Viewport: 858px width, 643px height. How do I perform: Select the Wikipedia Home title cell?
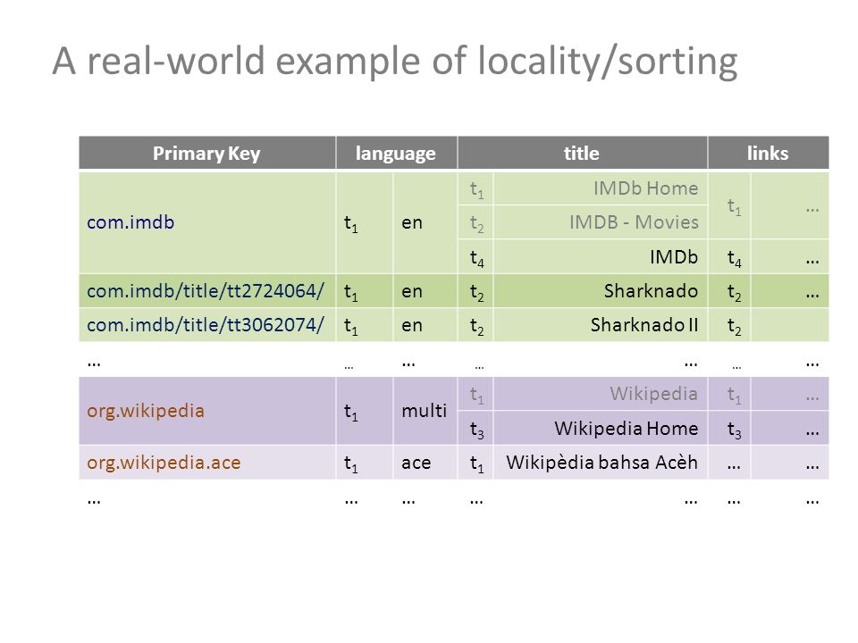601,428
